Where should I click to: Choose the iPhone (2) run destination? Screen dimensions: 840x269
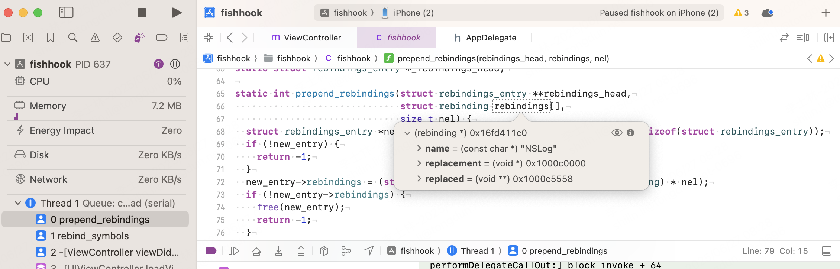pos(408,13)
